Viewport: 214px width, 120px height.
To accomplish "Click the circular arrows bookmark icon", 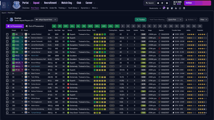I will 180,8.
